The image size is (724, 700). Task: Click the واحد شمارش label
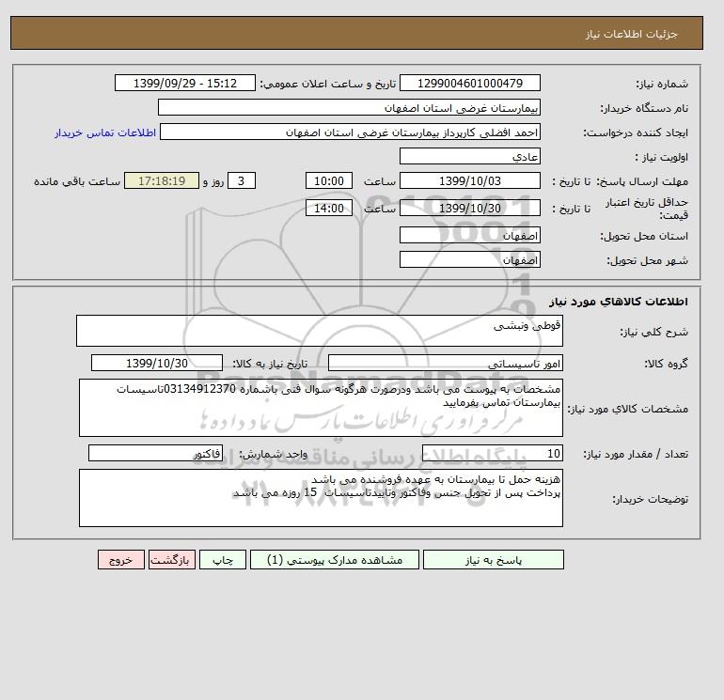[x=273, y=454]
